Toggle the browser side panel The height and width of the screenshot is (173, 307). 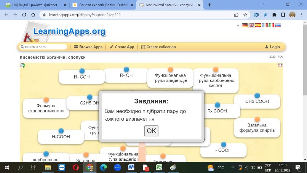[x=283, y=15]
